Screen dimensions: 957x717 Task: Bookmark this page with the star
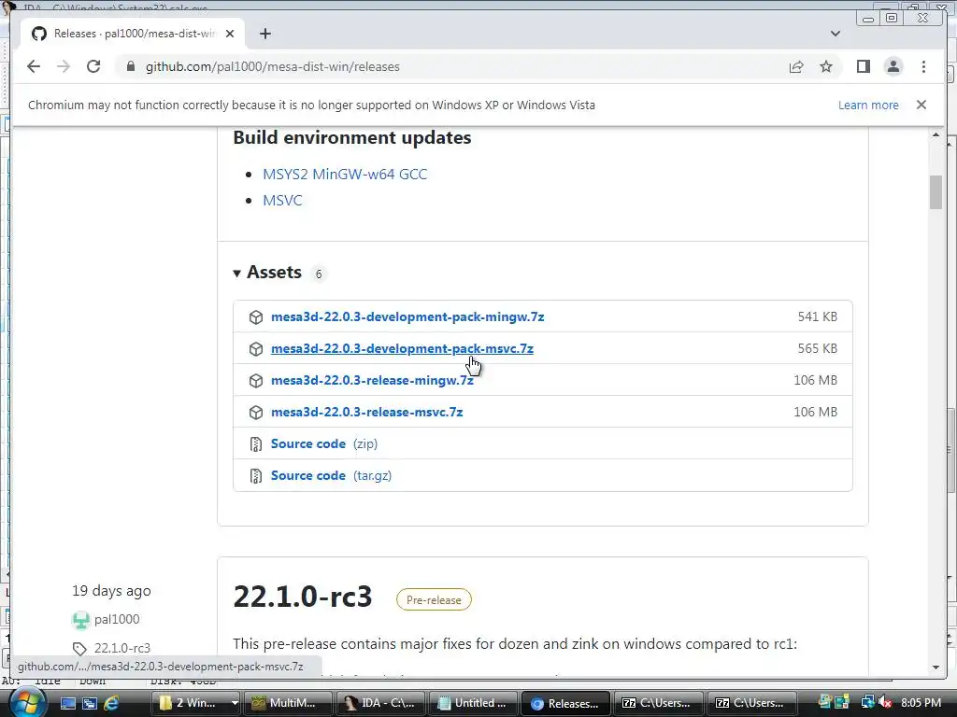(826, 66)
